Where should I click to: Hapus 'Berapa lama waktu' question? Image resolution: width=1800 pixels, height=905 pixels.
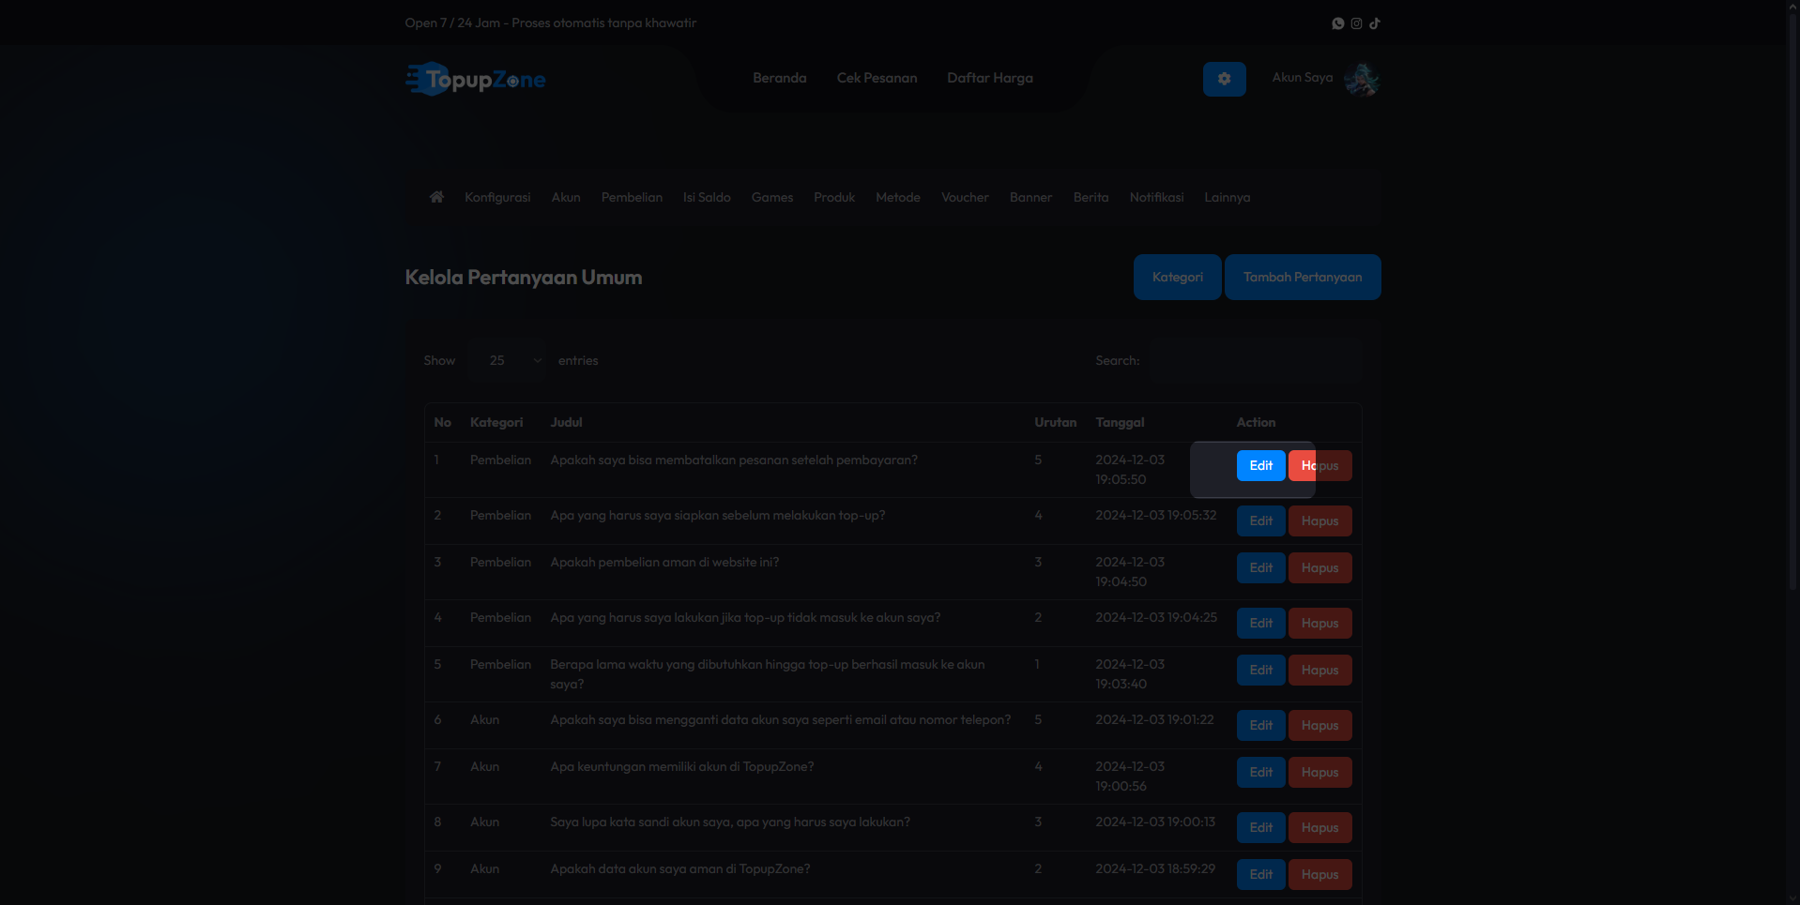[1320, 670]
